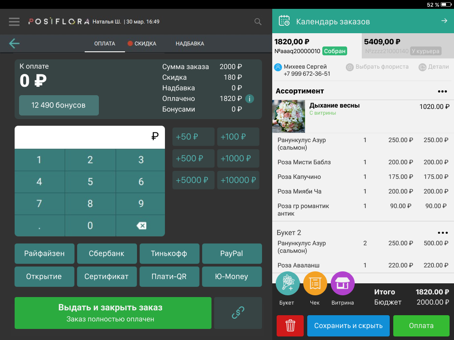The width and height of the screenshot is (454, 340).
Task: Tap keypad digit 9
Action: click(x=141, y=204)
